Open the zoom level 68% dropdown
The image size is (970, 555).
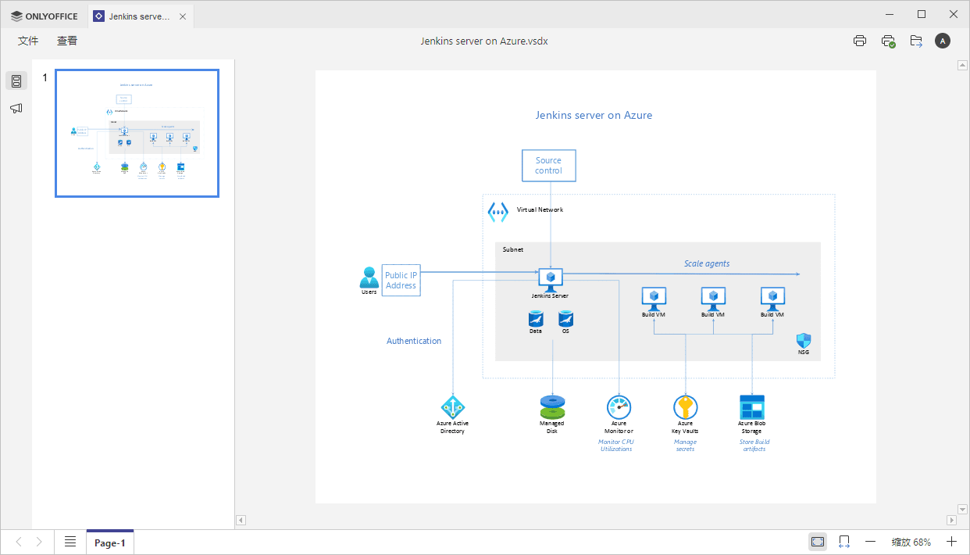point(910,541)
